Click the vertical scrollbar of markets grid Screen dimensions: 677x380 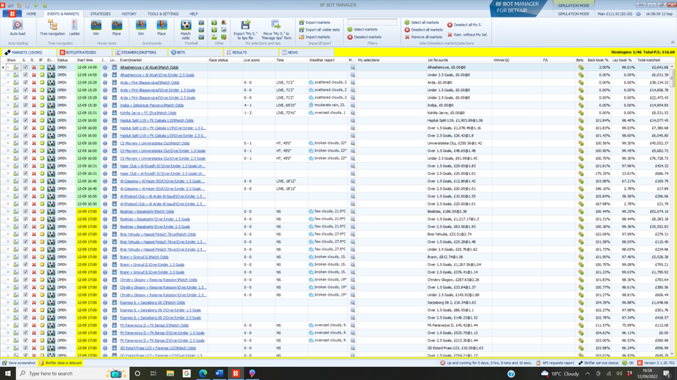point(672,211)
